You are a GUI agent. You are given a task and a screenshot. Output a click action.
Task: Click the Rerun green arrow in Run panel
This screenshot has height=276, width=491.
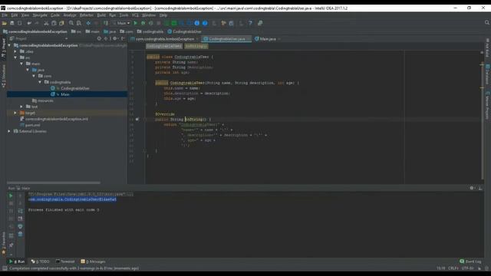[x=11, y=195]
